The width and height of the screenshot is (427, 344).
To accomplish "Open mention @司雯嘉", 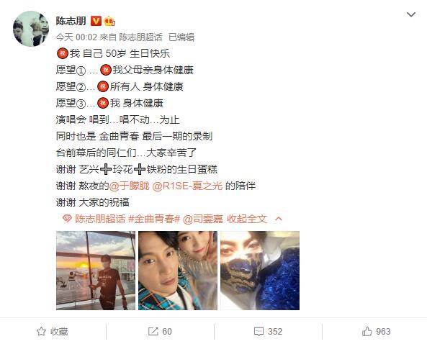I will (203, 219).
